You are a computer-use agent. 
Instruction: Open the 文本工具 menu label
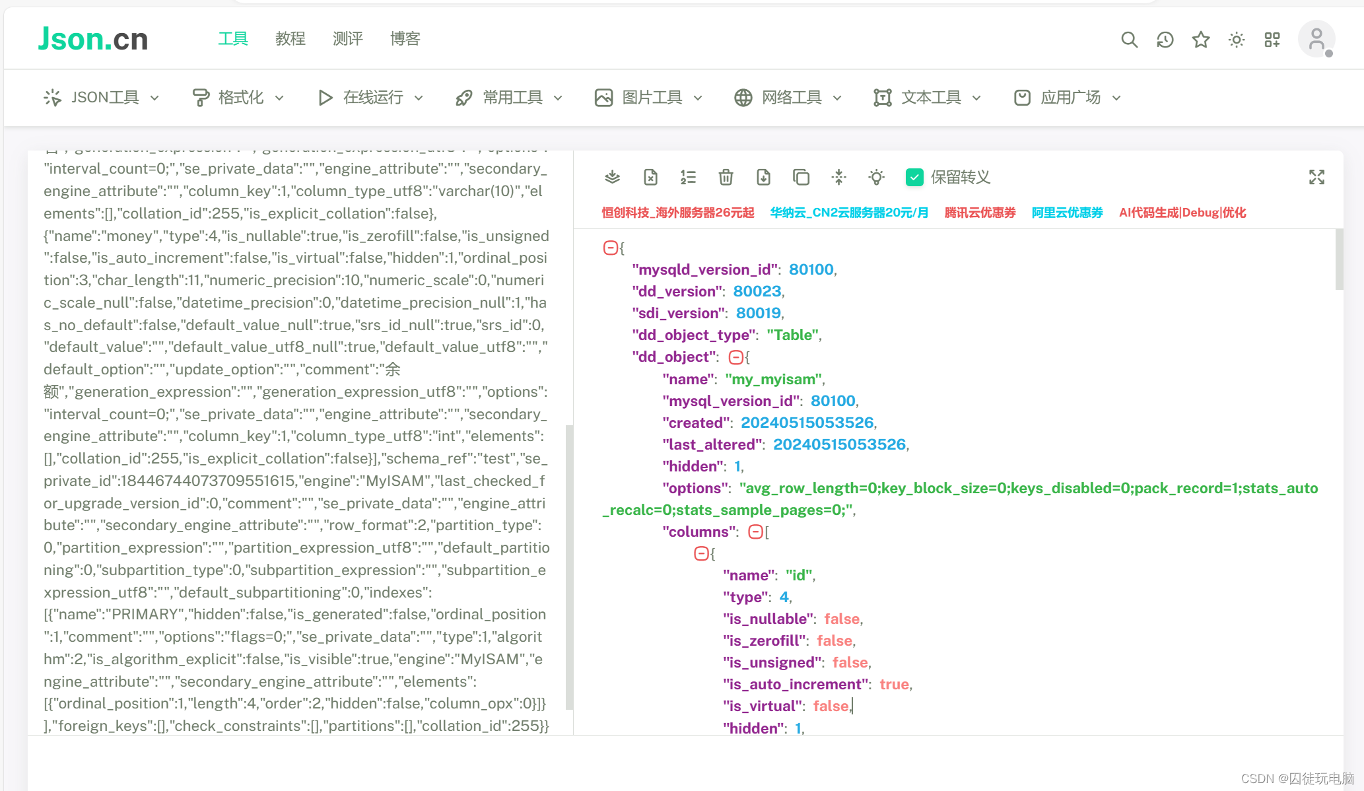(x=932, y=98)
